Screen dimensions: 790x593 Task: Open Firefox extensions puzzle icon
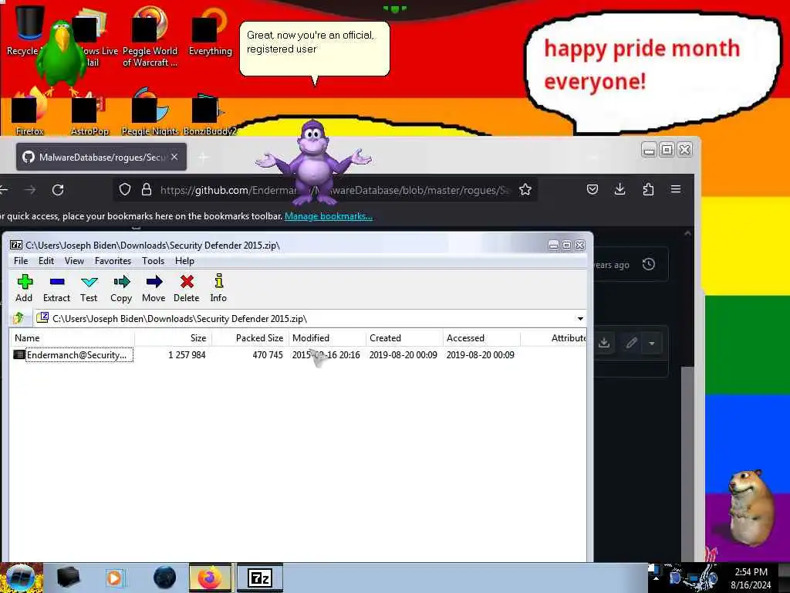pyautogui.click(x=648, y=190)
